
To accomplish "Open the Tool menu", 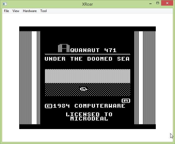I will (43, 11).
